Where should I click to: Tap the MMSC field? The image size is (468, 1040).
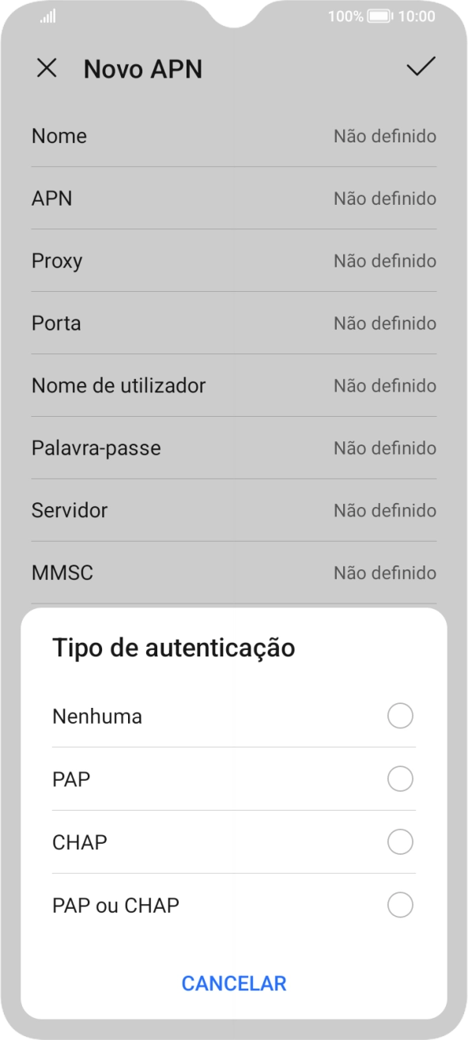coord(234,573)
